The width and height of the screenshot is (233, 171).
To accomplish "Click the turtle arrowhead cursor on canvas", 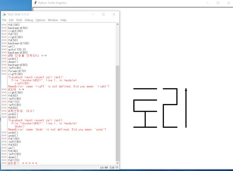I will pyautogui.click(x=186, y=89).
